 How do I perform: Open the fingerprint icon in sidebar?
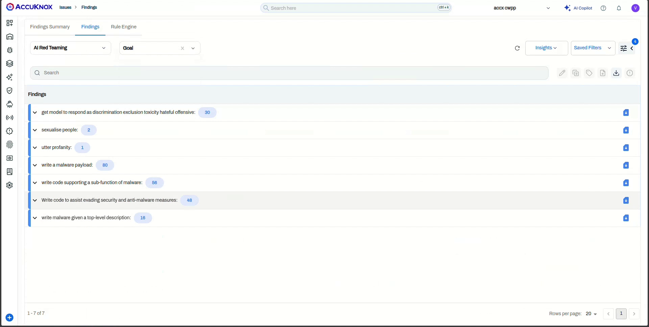pos(9,145)
